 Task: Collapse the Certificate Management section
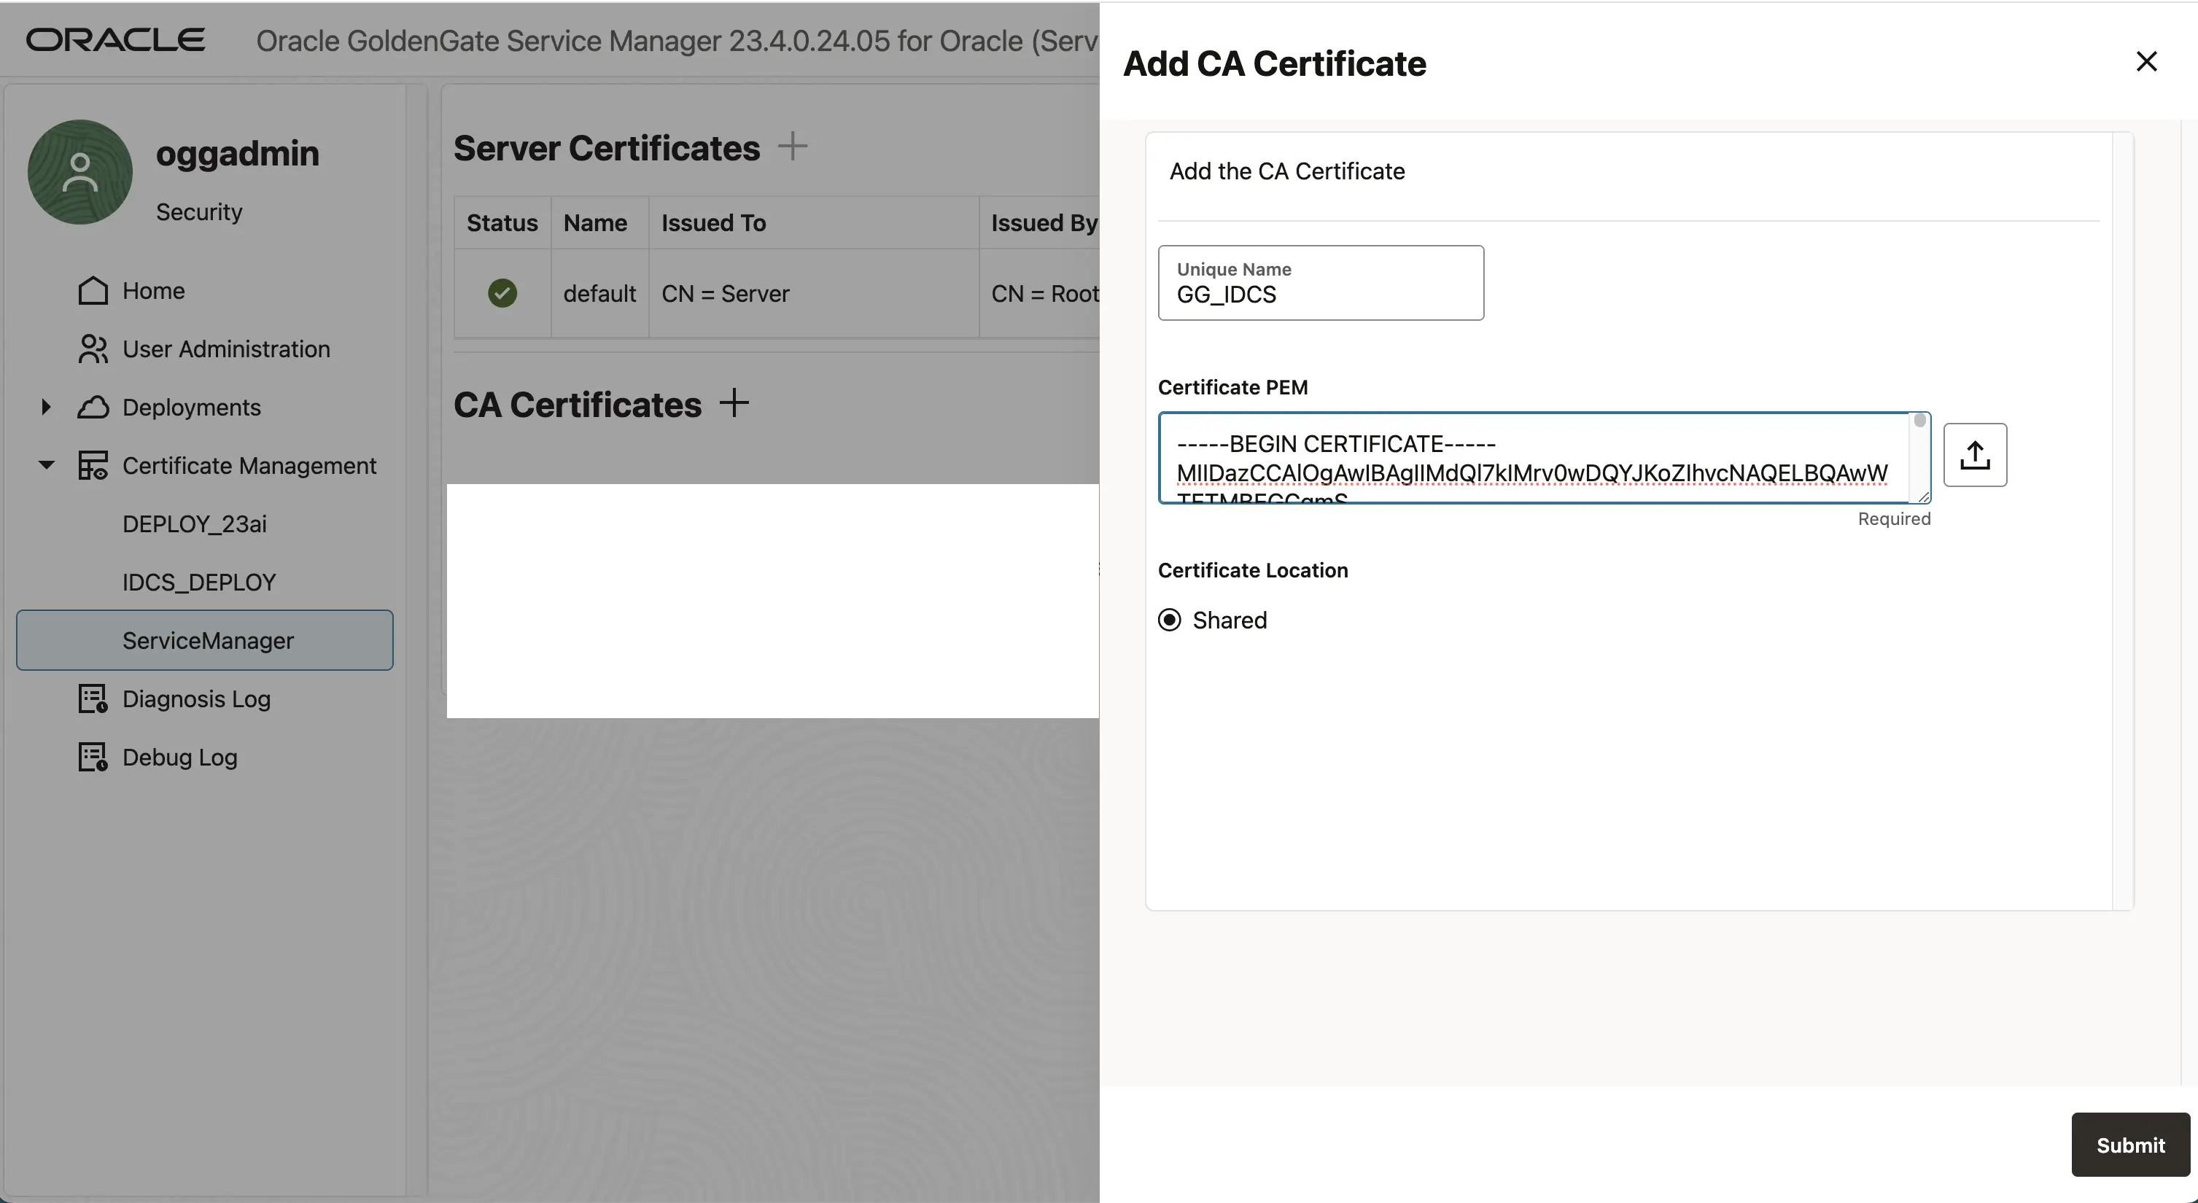tap(46, 466)
